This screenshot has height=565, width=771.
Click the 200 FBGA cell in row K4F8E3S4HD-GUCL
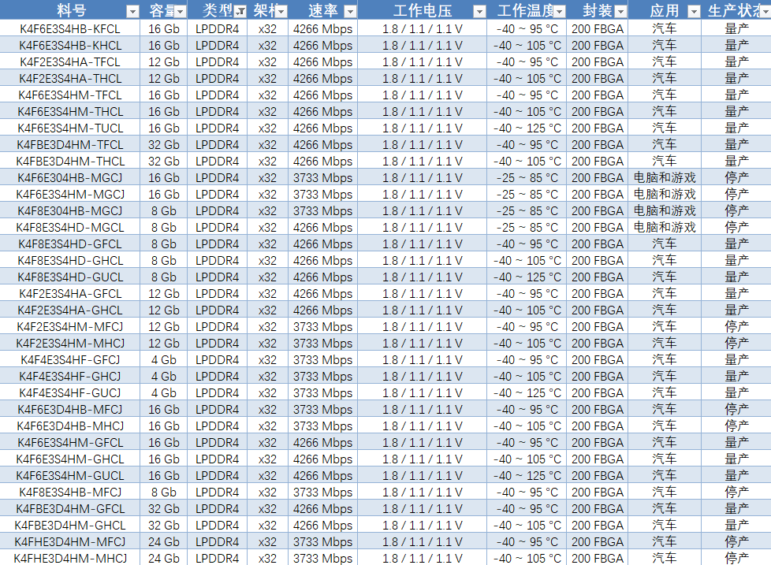(x=598, y=277)
